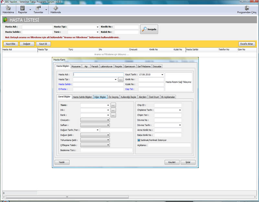Click the Hasta Adı field in Hasta Kartı
Viewport: 259px width, 202px height.
click(x=98, y=75)
